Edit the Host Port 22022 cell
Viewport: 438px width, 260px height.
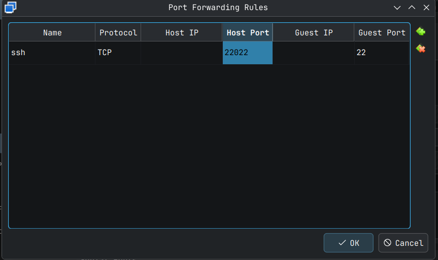[x=248, y=53]
